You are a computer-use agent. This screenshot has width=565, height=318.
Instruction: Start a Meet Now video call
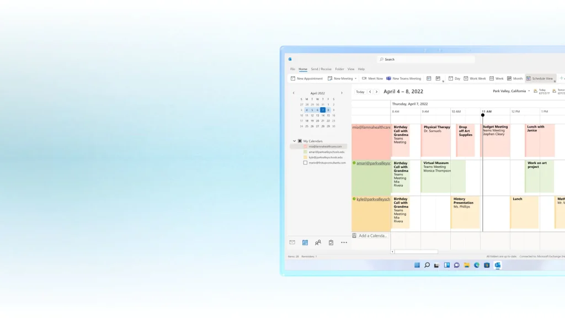(x=373, y=78)
